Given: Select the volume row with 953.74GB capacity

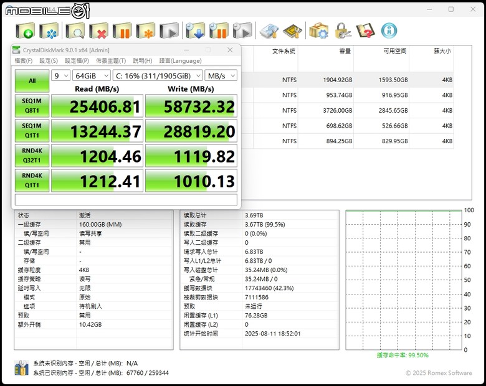Looking at the screenshot, I should tap(347, 95).
